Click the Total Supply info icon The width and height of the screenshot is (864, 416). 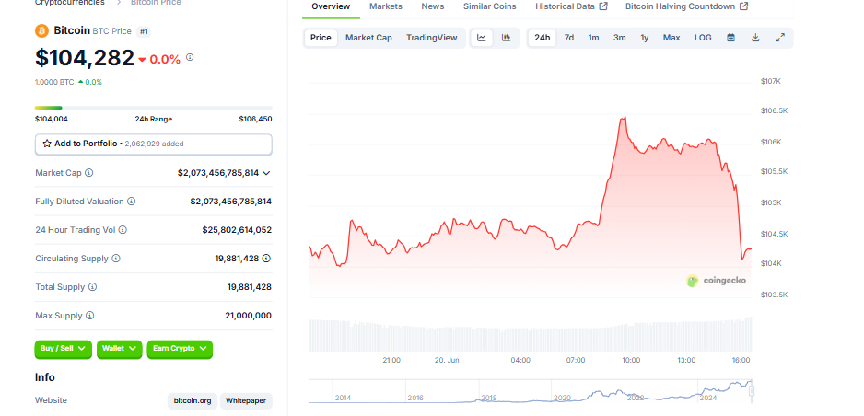pyautogui.click(x=92, y=287)
